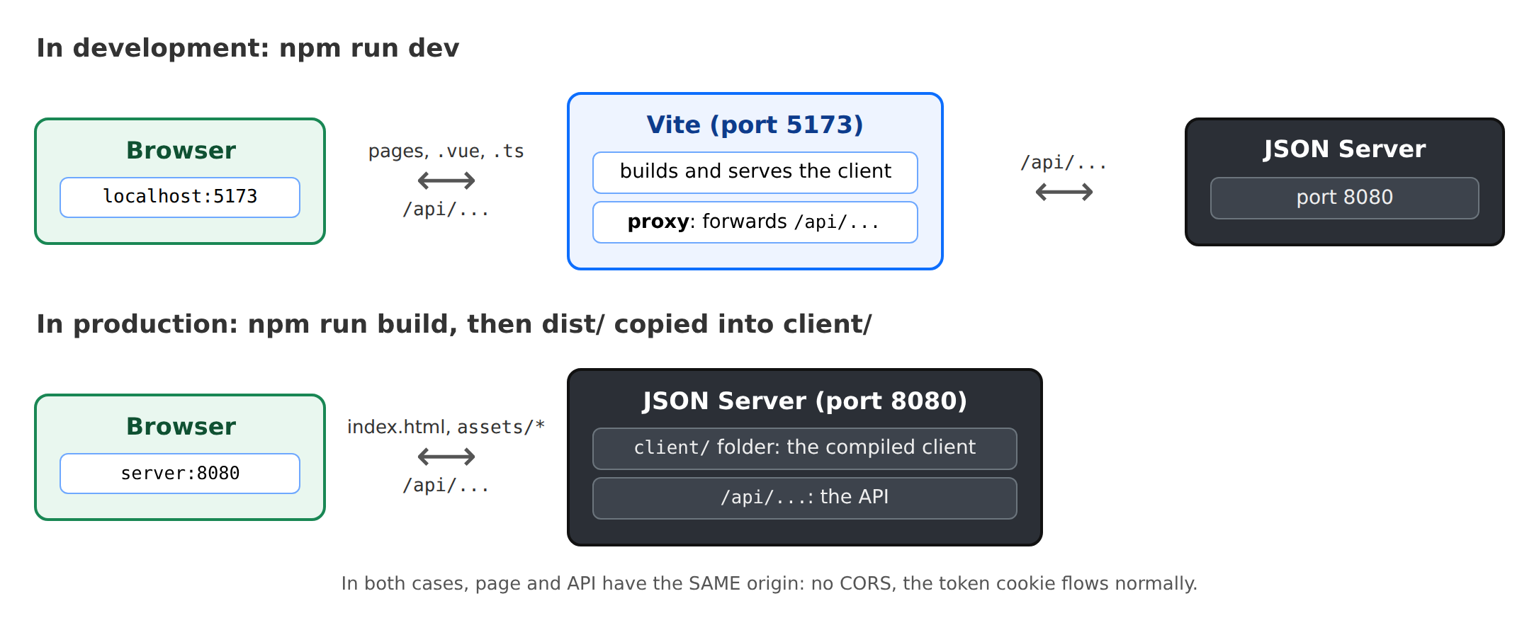Select the "In production: npm run build" heading
The height and width of the screenshot is (630, 1539).
(454, 324)
